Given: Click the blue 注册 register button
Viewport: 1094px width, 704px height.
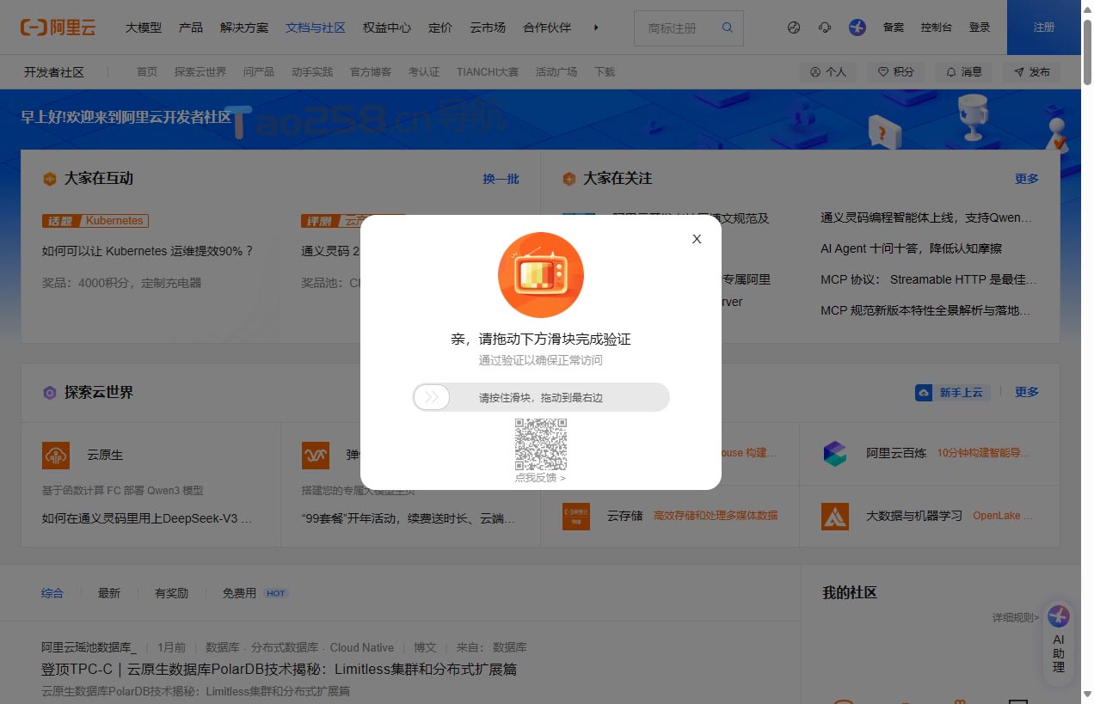Looking at the screenshot, I should coord(1043,28).
